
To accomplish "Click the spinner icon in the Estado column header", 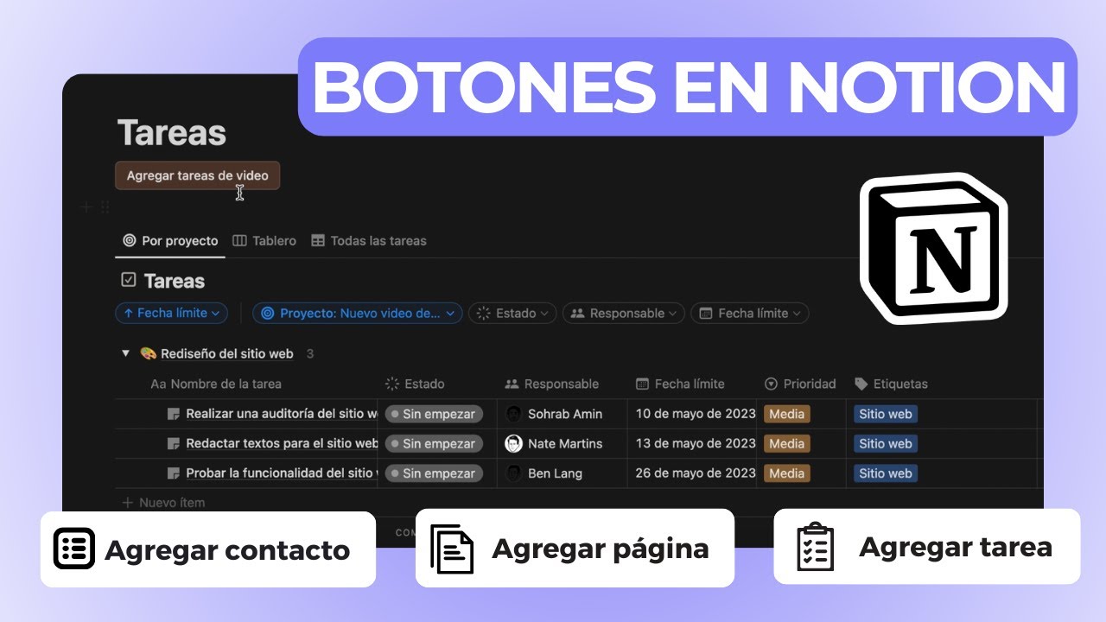I will coord(392,384).
